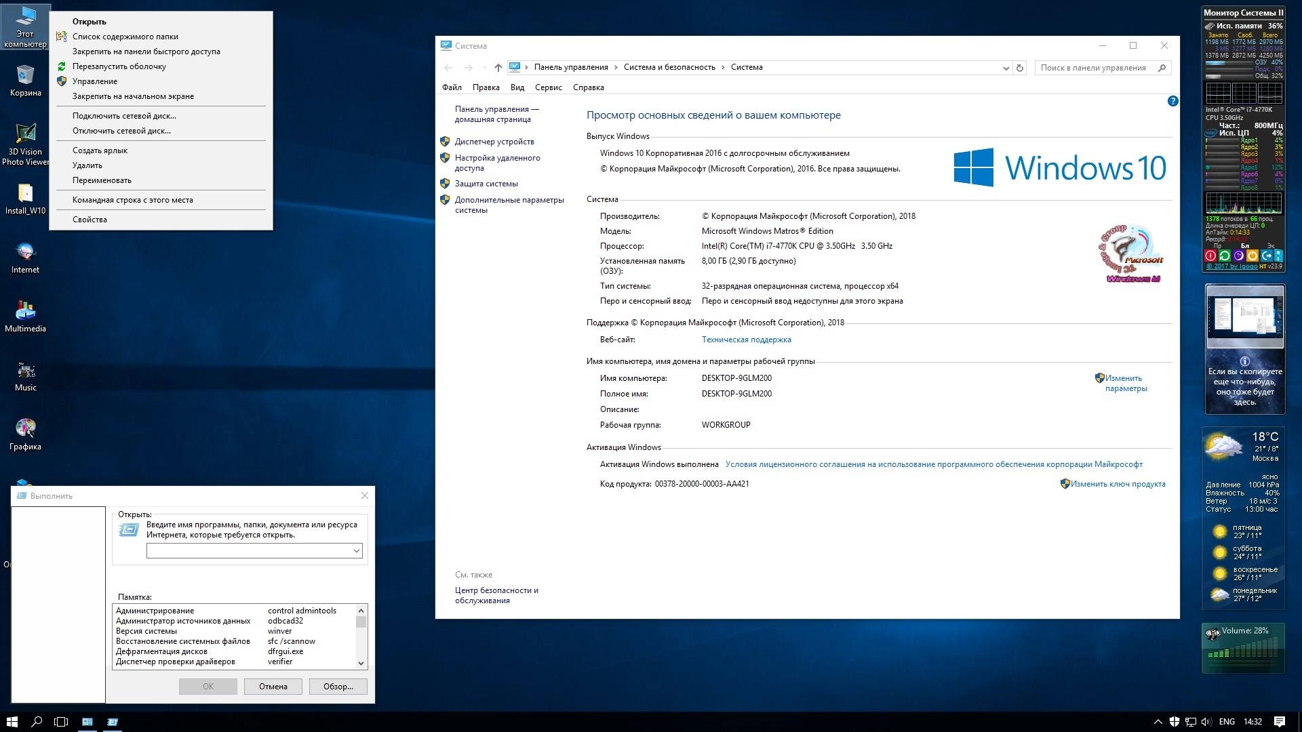Open the Music desktop icon
This screenshot has width=1302, height=732.
coord(25,375)
